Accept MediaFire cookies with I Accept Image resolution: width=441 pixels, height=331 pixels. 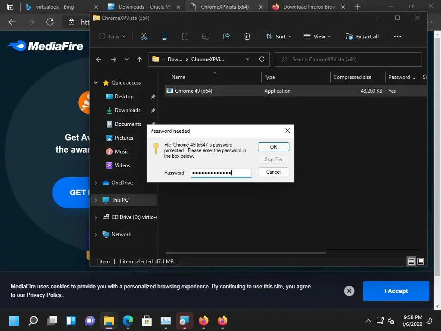pos(396,291)
